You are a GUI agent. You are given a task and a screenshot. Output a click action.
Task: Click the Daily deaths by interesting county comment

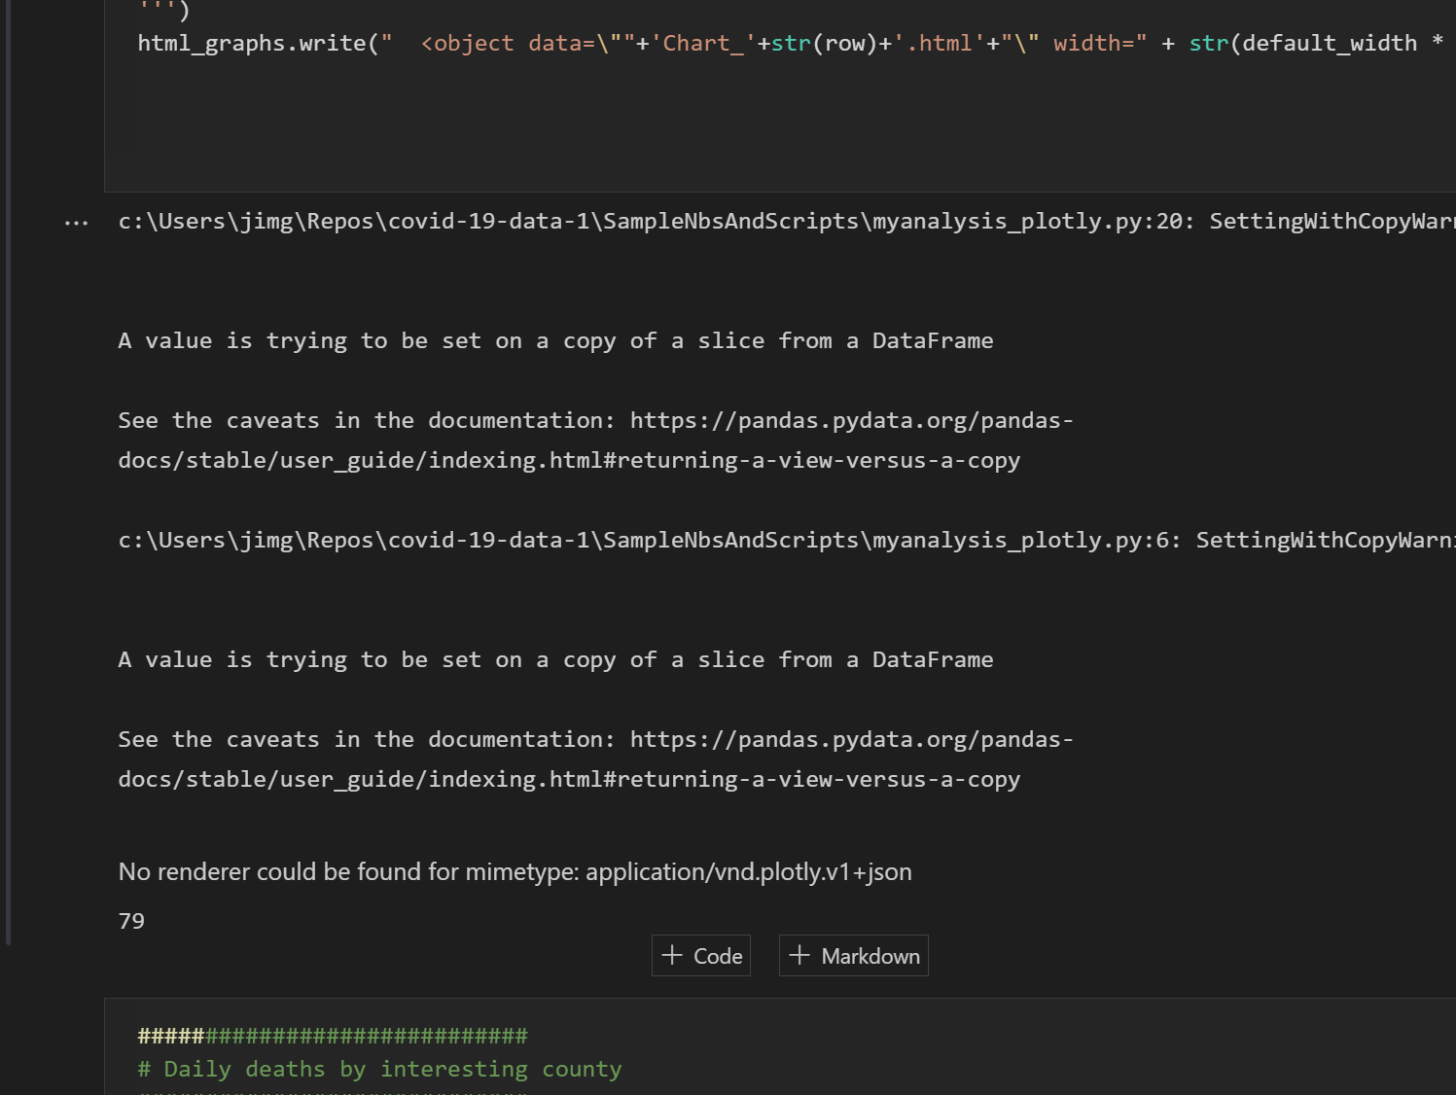coord(379,1069)
